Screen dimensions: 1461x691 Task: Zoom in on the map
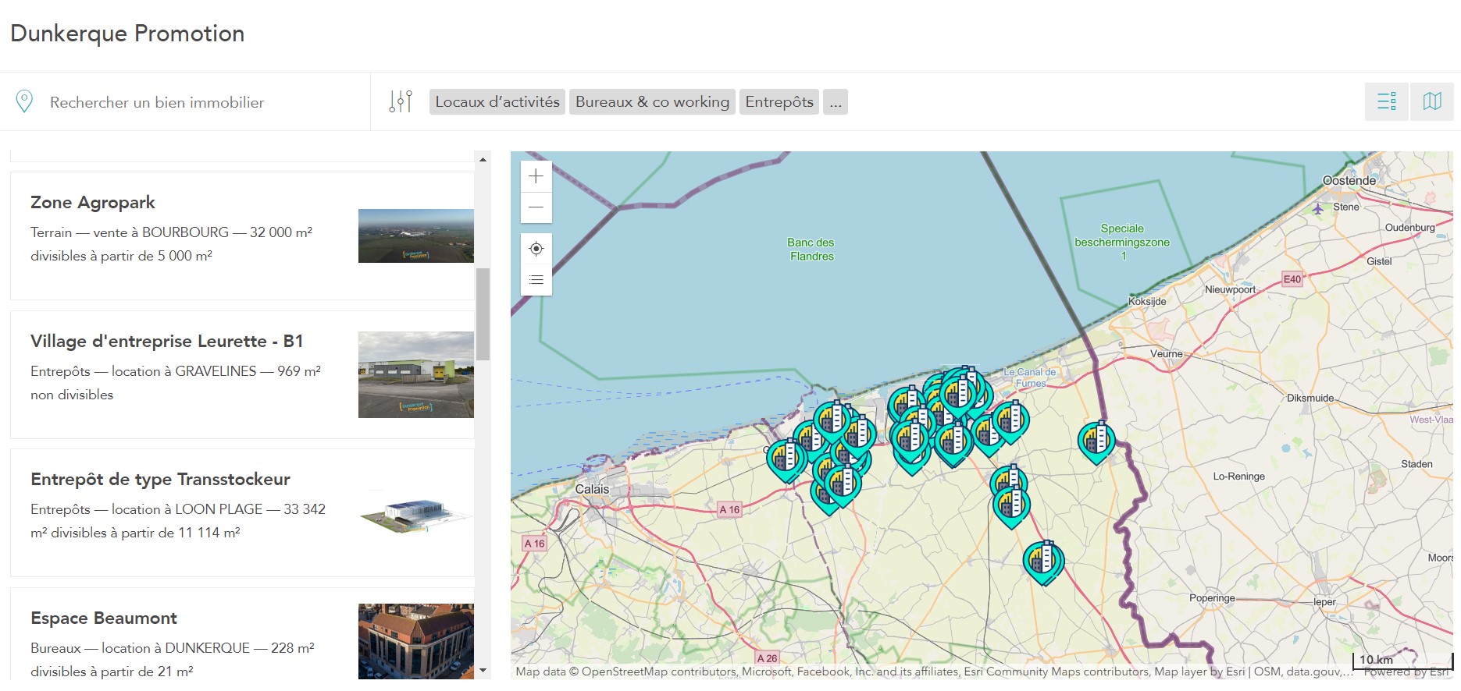pyautogui.click(x=536, y=176)
